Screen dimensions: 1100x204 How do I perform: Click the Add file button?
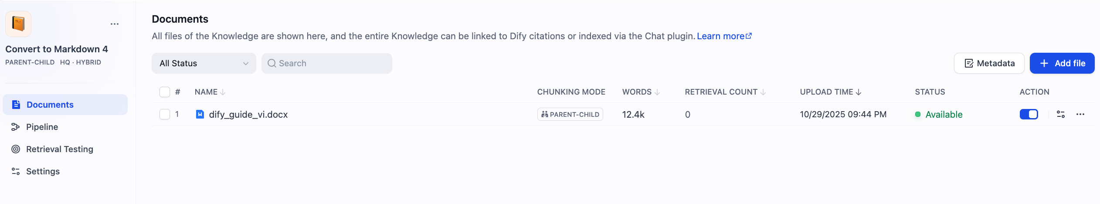(1062, 64)
